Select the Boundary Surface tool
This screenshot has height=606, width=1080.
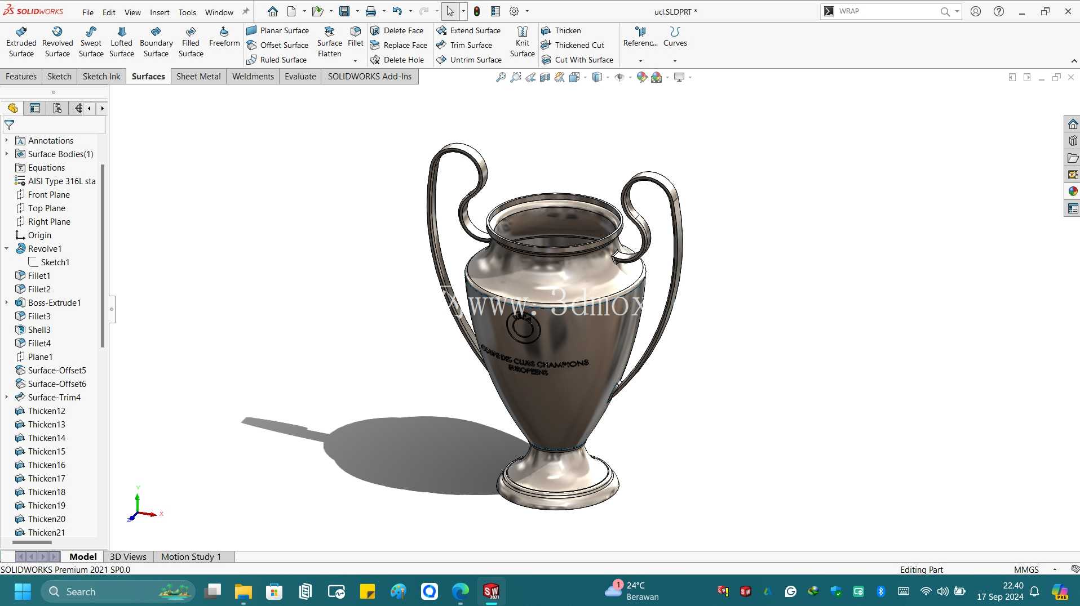coord(156,42)
